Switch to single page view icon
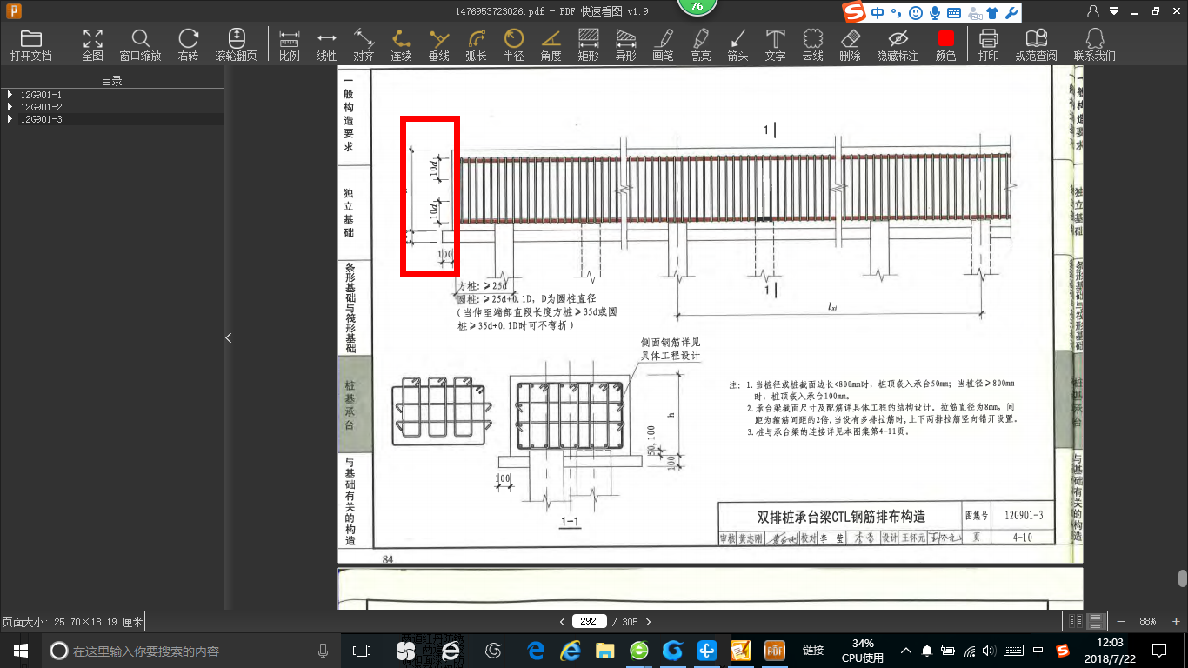The width and height of the screenshot is (1188, 668). tap(1076, 621)
